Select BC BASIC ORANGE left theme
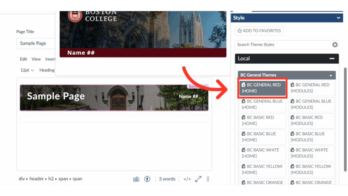 point(262,182)
